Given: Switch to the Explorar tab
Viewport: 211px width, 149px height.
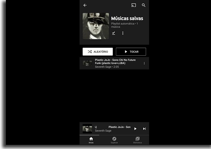Looking at the screenshot, I should (114, 140).
